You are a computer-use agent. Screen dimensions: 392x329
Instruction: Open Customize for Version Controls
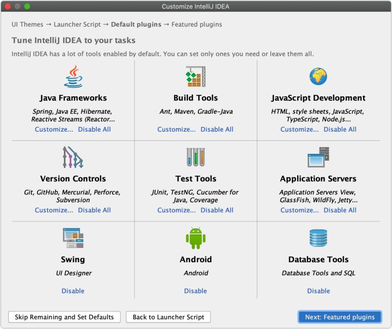click(54, 210)
